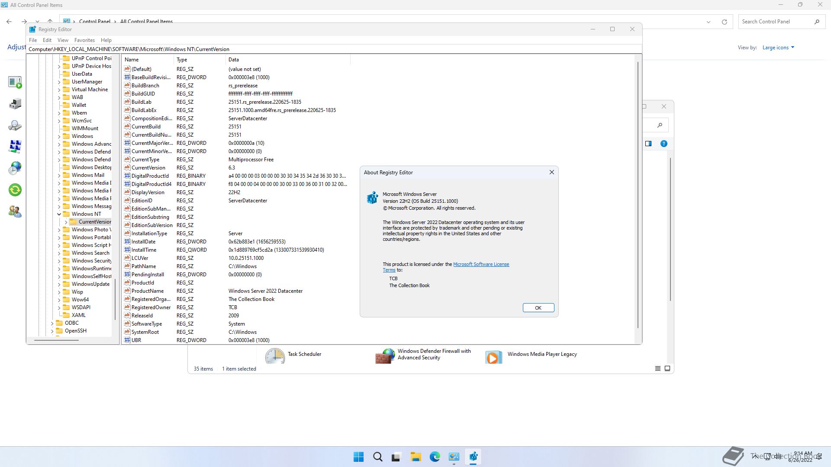Open File Explorer from the taskbar
The height and width of the screenshot is (467, 831).
pyautogui.click(x=416, y=457)
